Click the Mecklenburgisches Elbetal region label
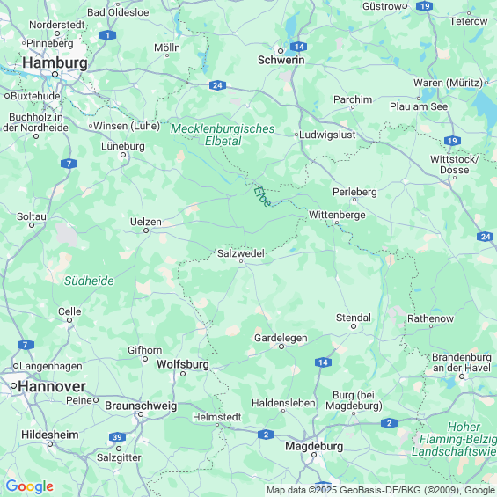This screenshot has height=497, width=497. coord(223,135)
